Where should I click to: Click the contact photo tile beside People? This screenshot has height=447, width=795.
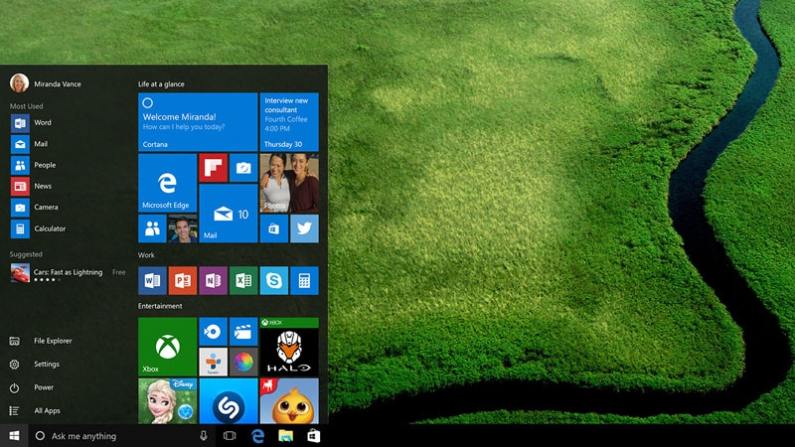click(183, 228)
